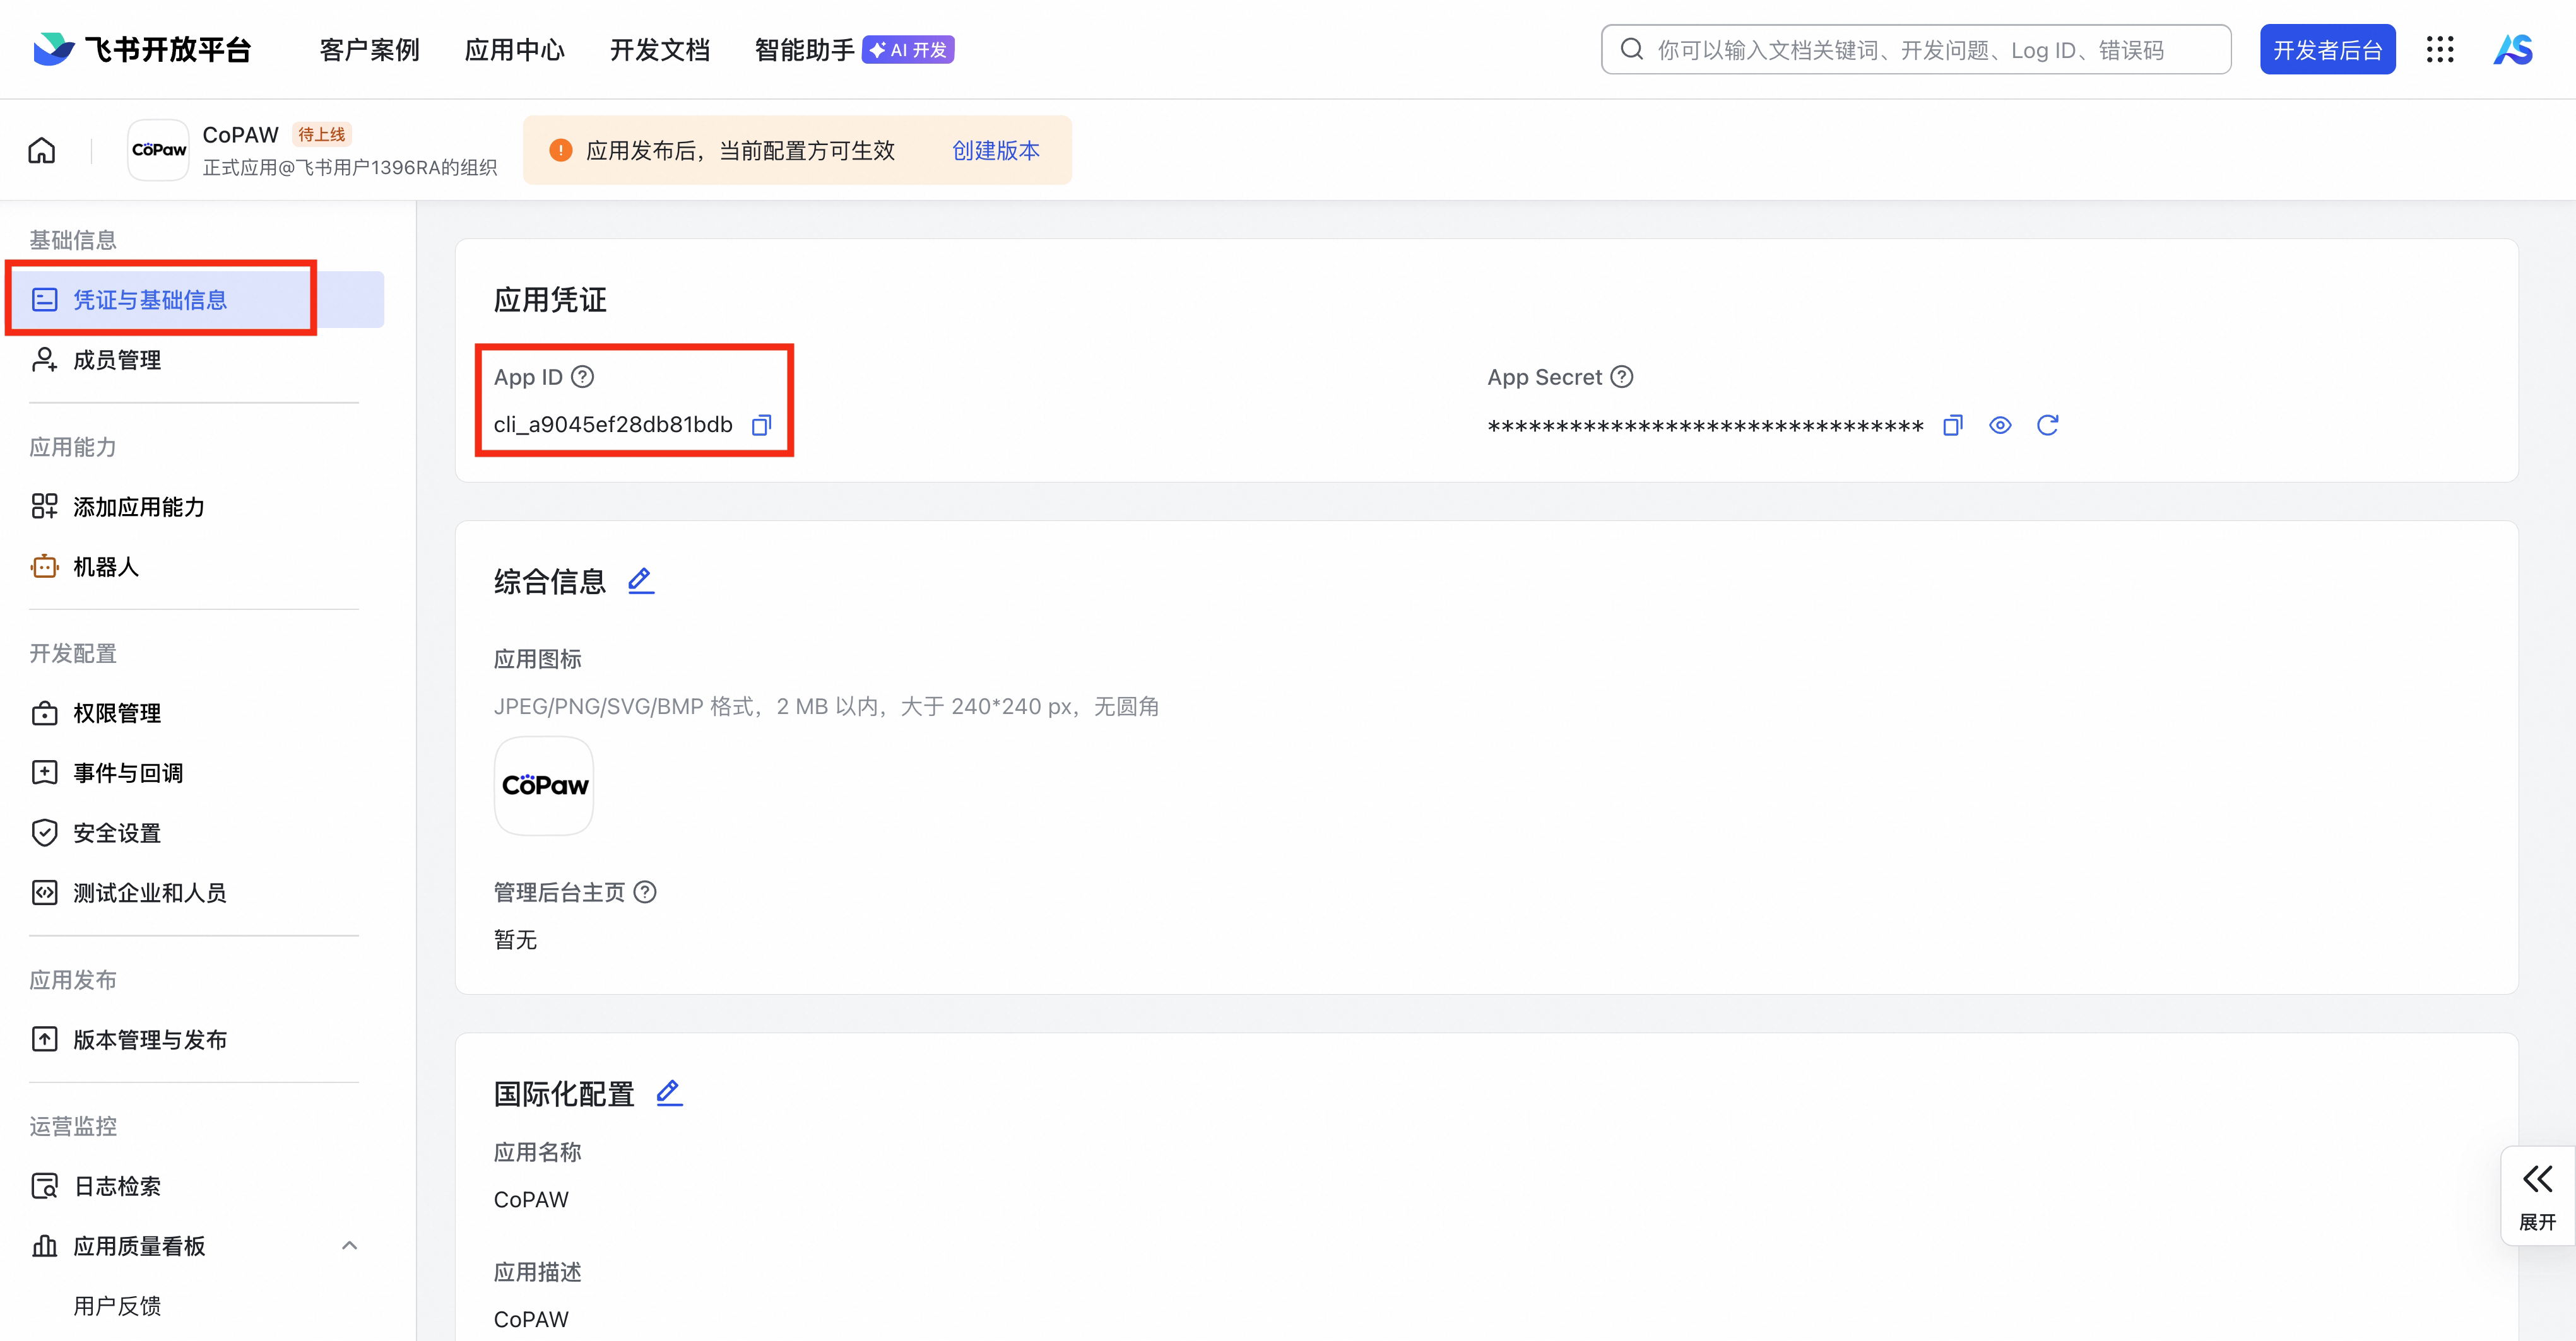Collapse the 应用质量看板 section
Screen dimensions: 2576x1341
tap(349, 1245)
